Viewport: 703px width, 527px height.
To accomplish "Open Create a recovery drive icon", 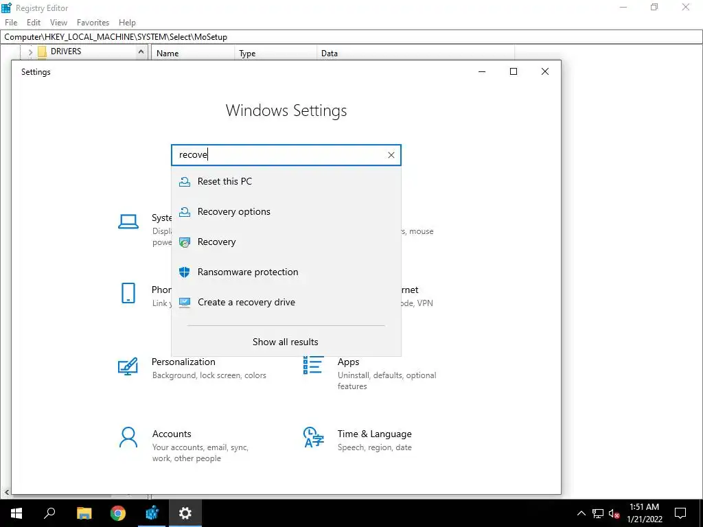I will click(x=184, y=303).
